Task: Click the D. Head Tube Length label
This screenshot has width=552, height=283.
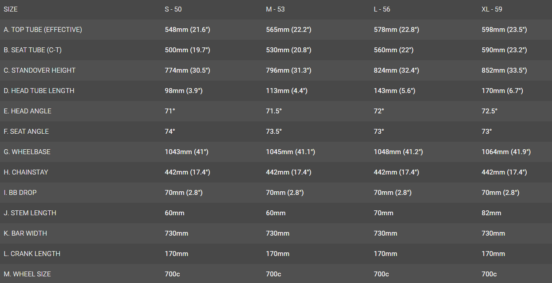Action: 39,91
